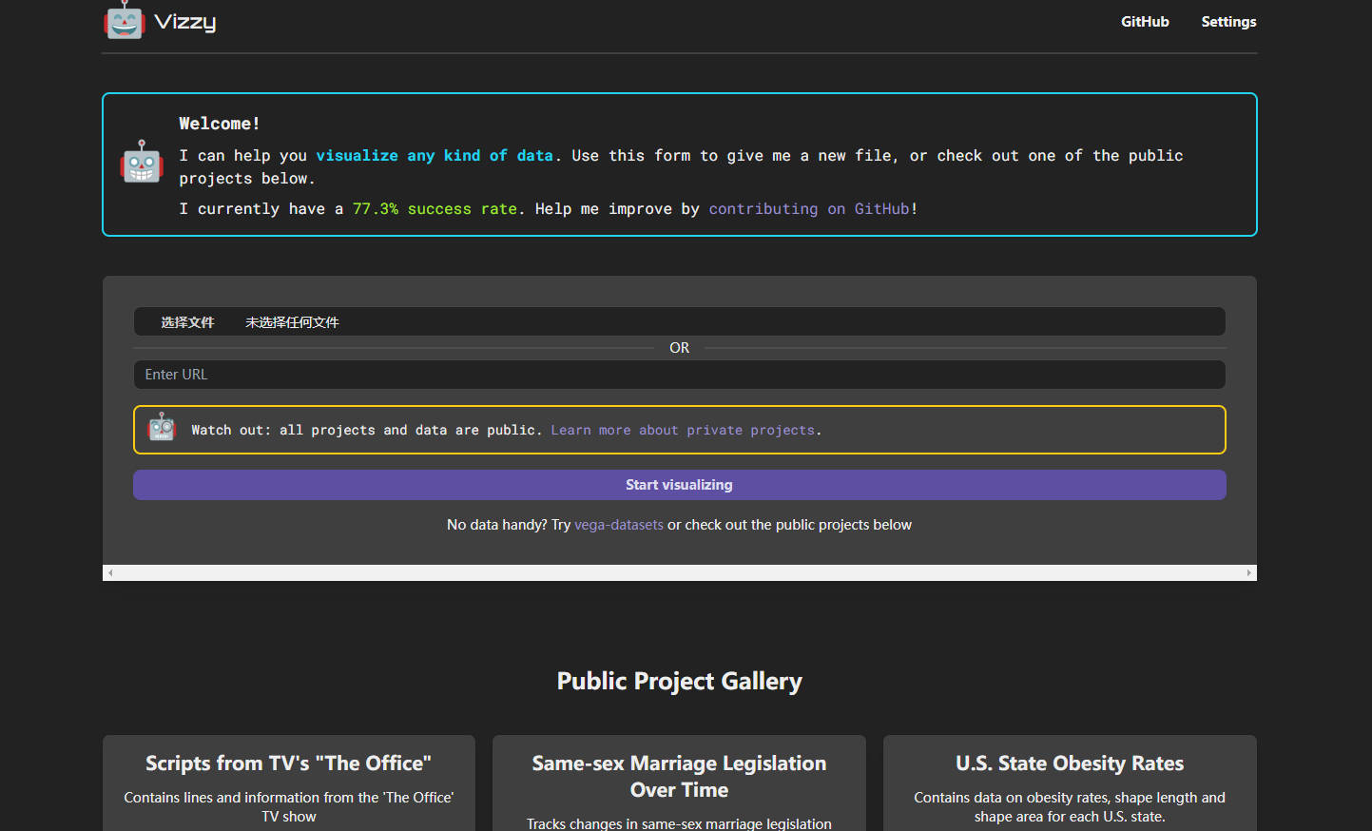Follow the "contributing on GitHub" link
This screenshot has width=1372, height=831.
click(x=808, y=209)
